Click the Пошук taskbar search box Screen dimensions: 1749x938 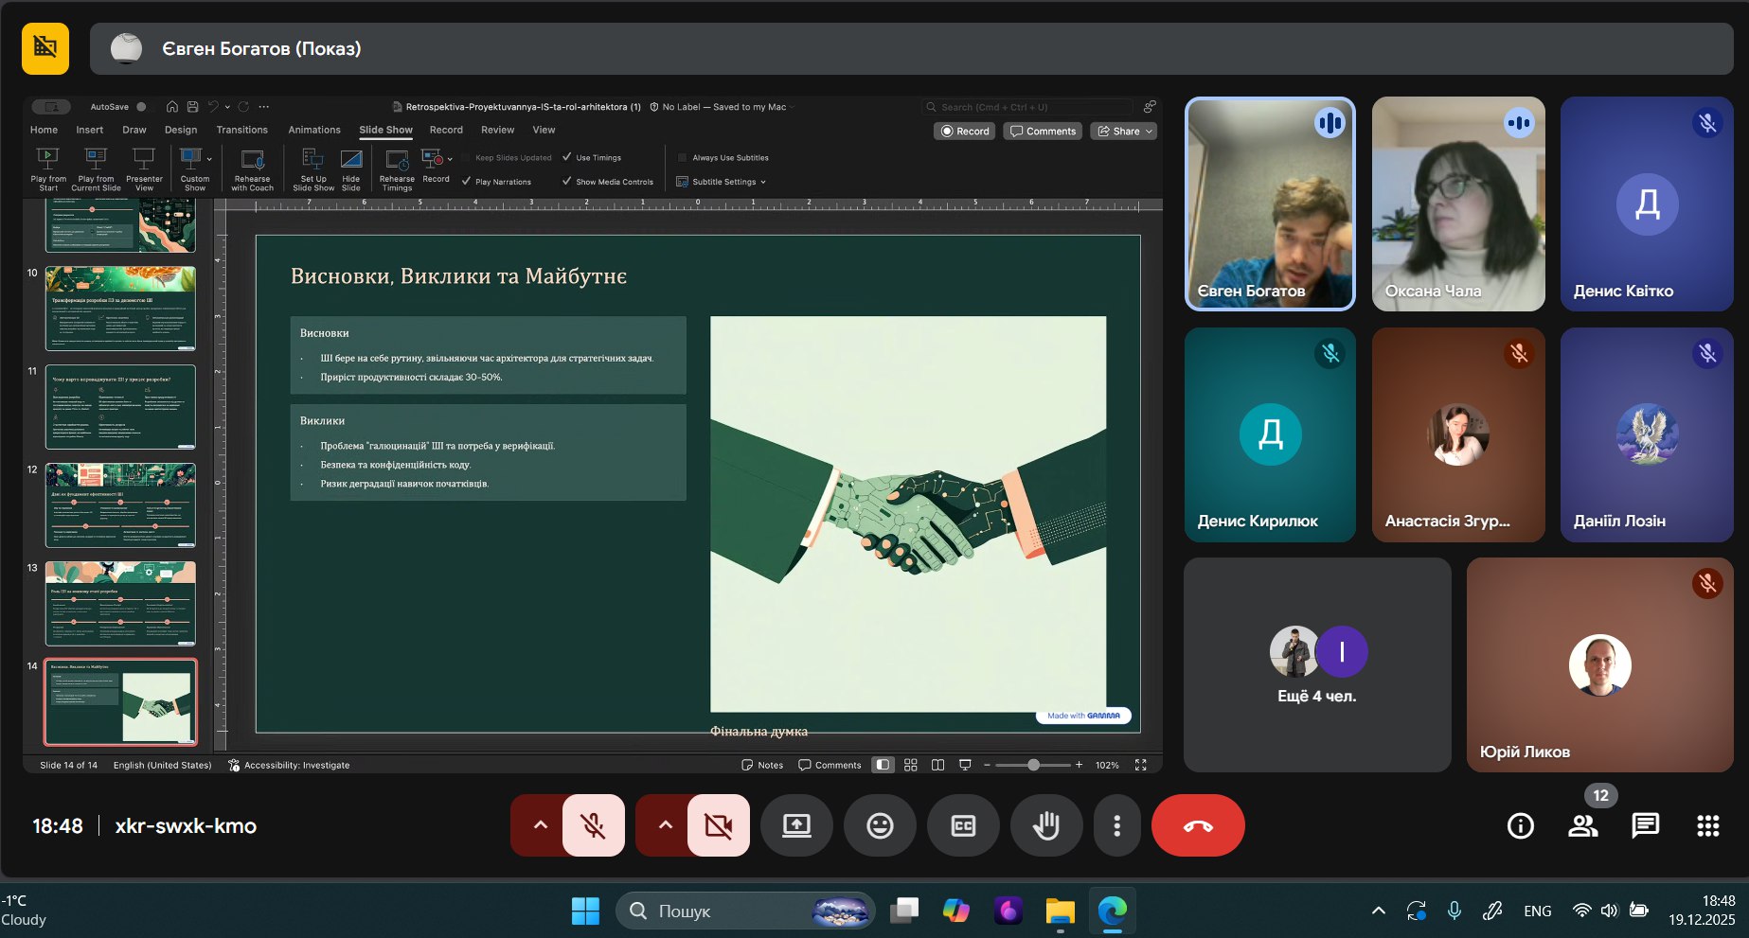720,911
